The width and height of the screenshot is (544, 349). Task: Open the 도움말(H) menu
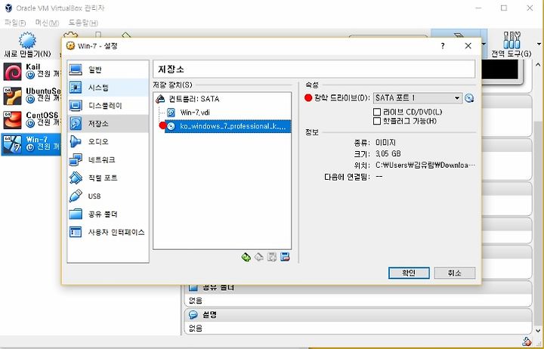point(83,23)
